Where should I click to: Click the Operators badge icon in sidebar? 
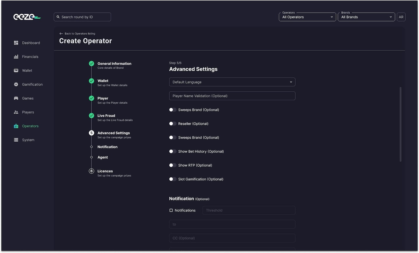click(16, 126)
